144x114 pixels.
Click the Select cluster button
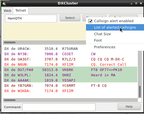[x=70, y=18]
